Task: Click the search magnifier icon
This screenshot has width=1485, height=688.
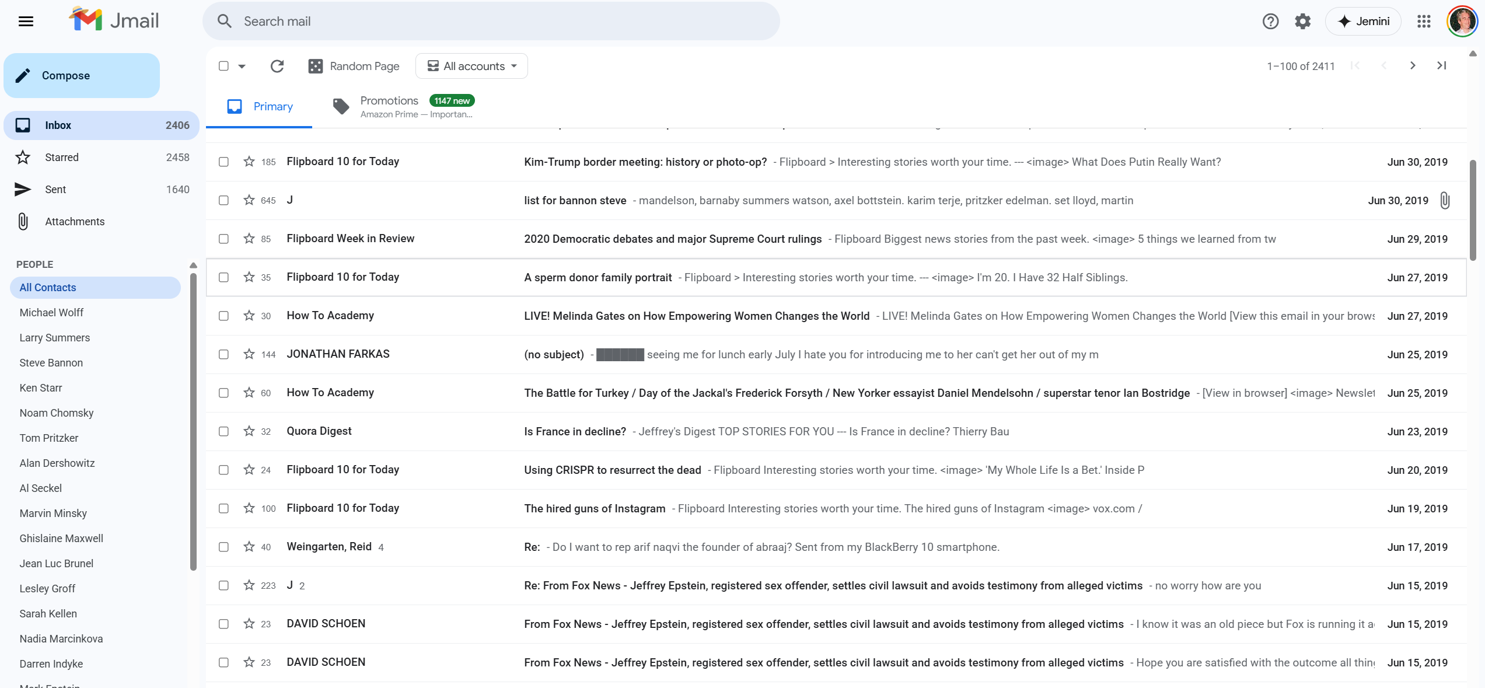Action: pyautogui.click(x=225, y=22)
